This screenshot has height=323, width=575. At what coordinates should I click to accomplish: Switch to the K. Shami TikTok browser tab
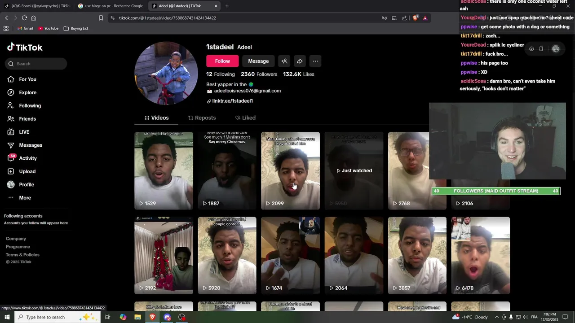(x=37, y=6)
